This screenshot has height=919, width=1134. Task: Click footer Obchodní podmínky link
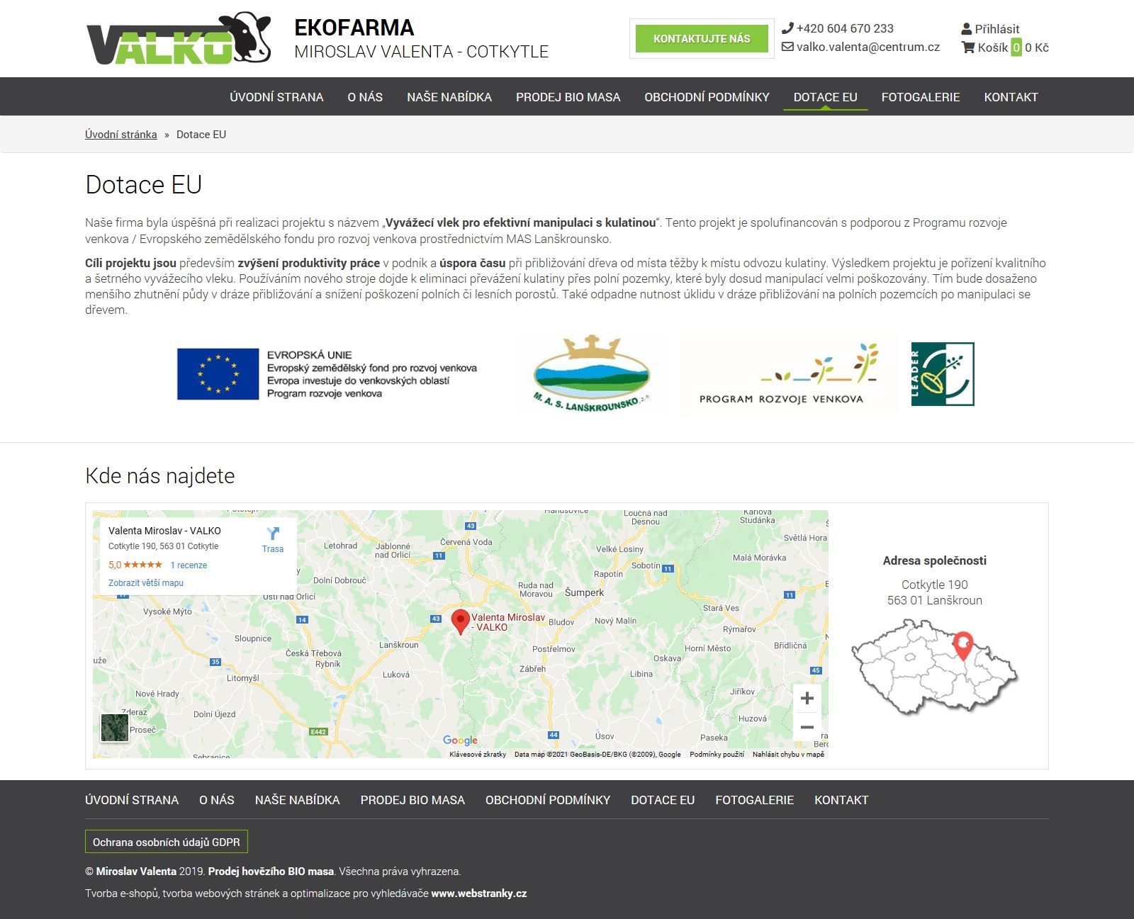point(548,800)
